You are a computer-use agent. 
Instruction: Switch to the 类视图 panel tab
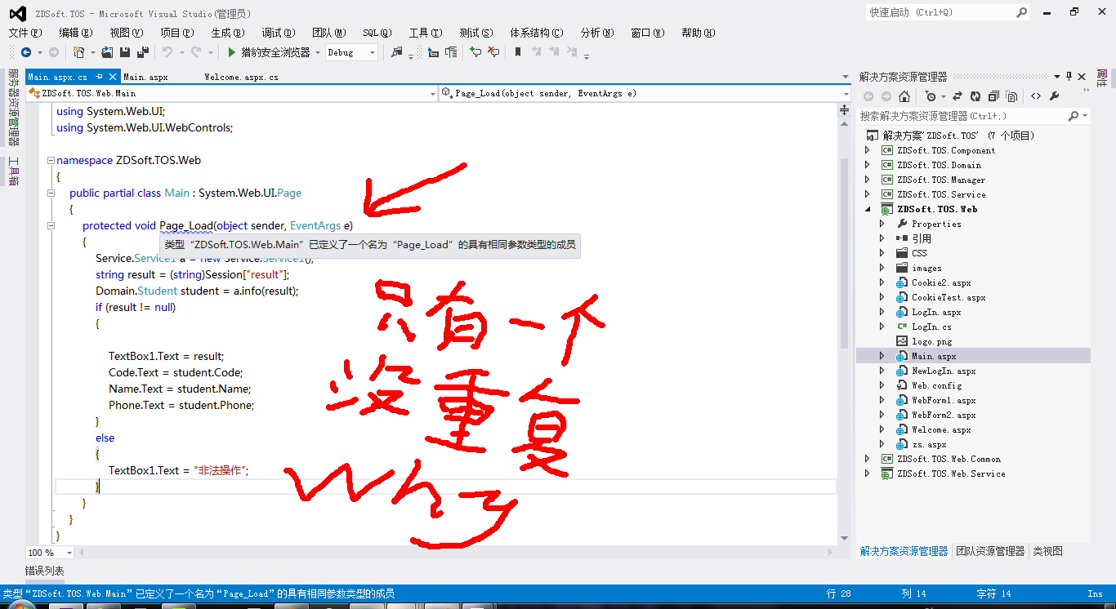(1047, 551)
